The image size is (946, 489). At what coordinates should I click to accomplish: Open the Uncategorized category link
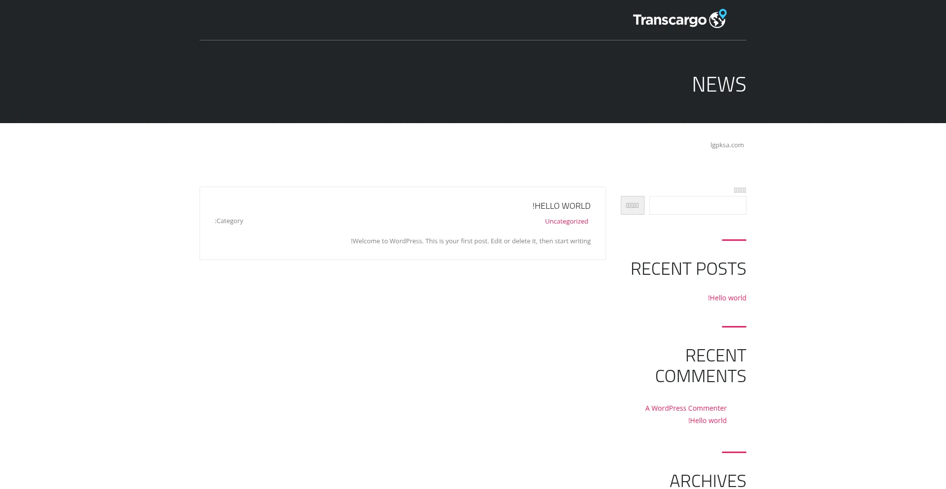[567, 221]
